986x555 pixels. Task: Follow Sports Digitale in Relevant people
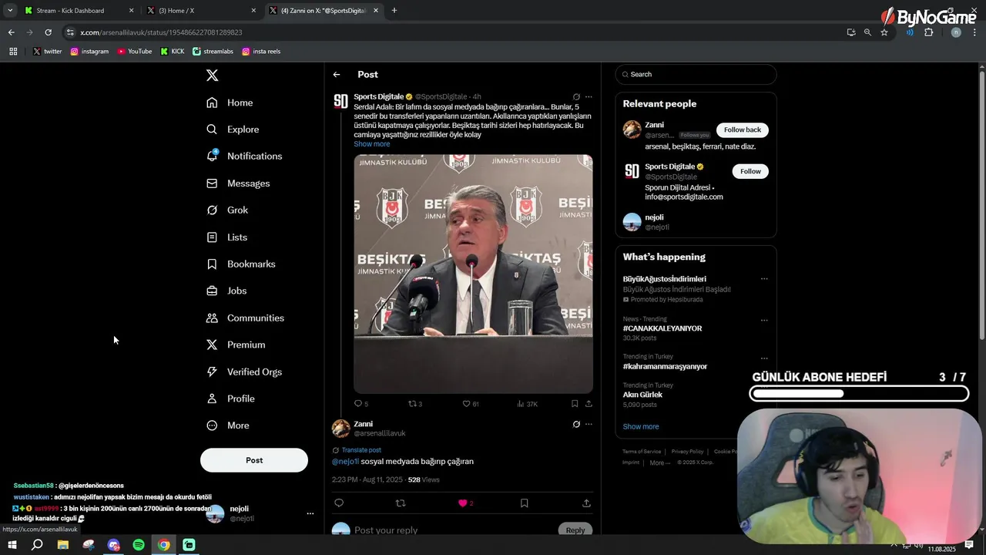click(750, 171)
